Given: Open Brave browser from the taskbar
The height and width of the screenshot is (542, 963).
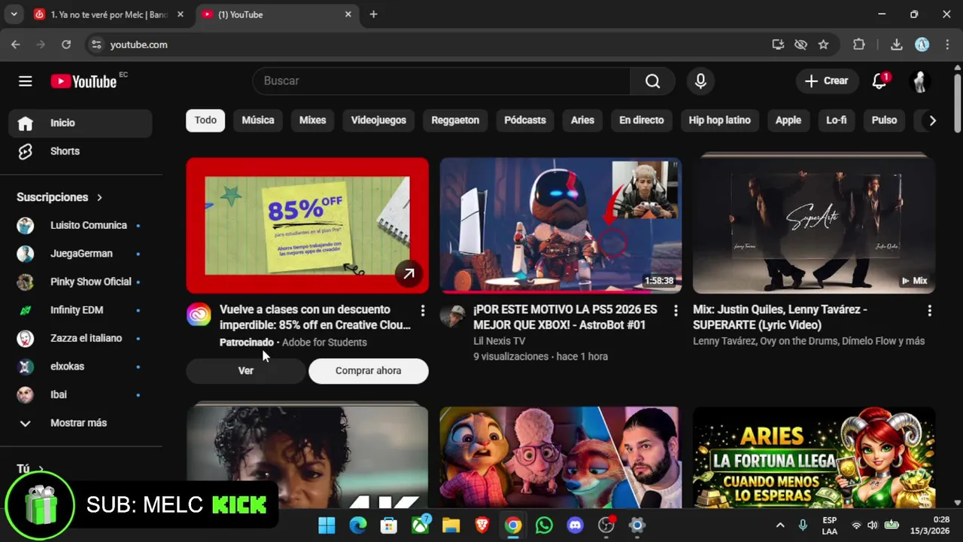Looking at the screenshot, I should coord(481,525).
